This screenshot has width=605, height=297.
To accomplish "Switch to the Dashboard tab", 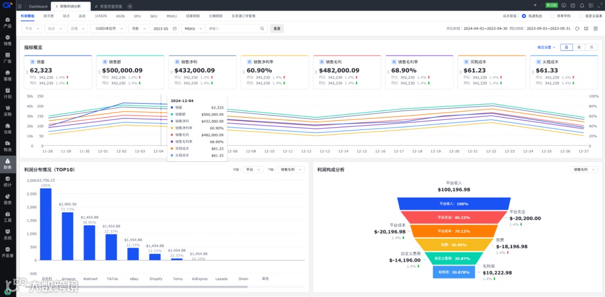I will (x=38, y=7).
